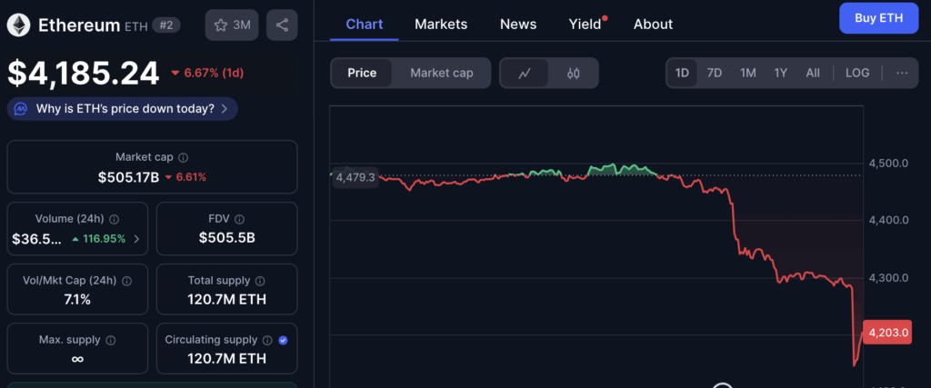This screenshot has height=388, width=931.
Task: Open the About tab
Action: click(x=653, y=25)
